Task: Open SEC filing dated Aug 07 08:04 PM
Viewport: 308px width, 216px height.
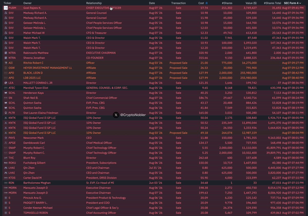Action: click(x=293, y=133)
